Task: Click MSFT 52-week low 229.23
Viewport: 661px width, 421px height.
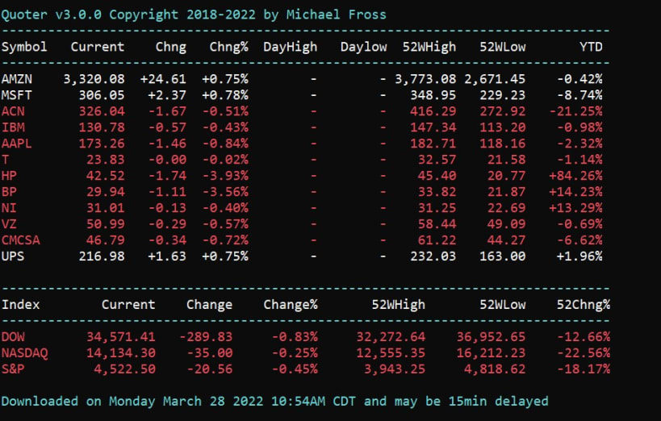Action: 503,95
